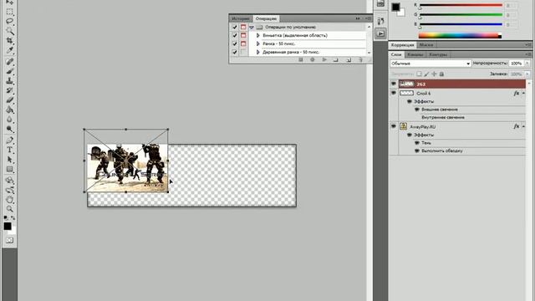Select the Paint Bucket tool

coord(9,110)
